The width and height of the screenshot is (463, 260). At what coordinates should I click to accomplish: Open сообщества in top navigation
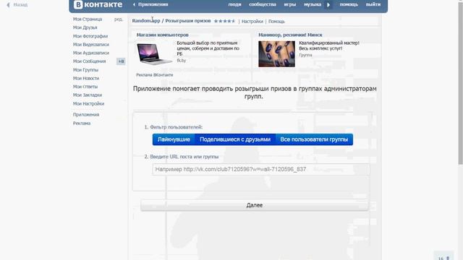click(x=263, y=4)
